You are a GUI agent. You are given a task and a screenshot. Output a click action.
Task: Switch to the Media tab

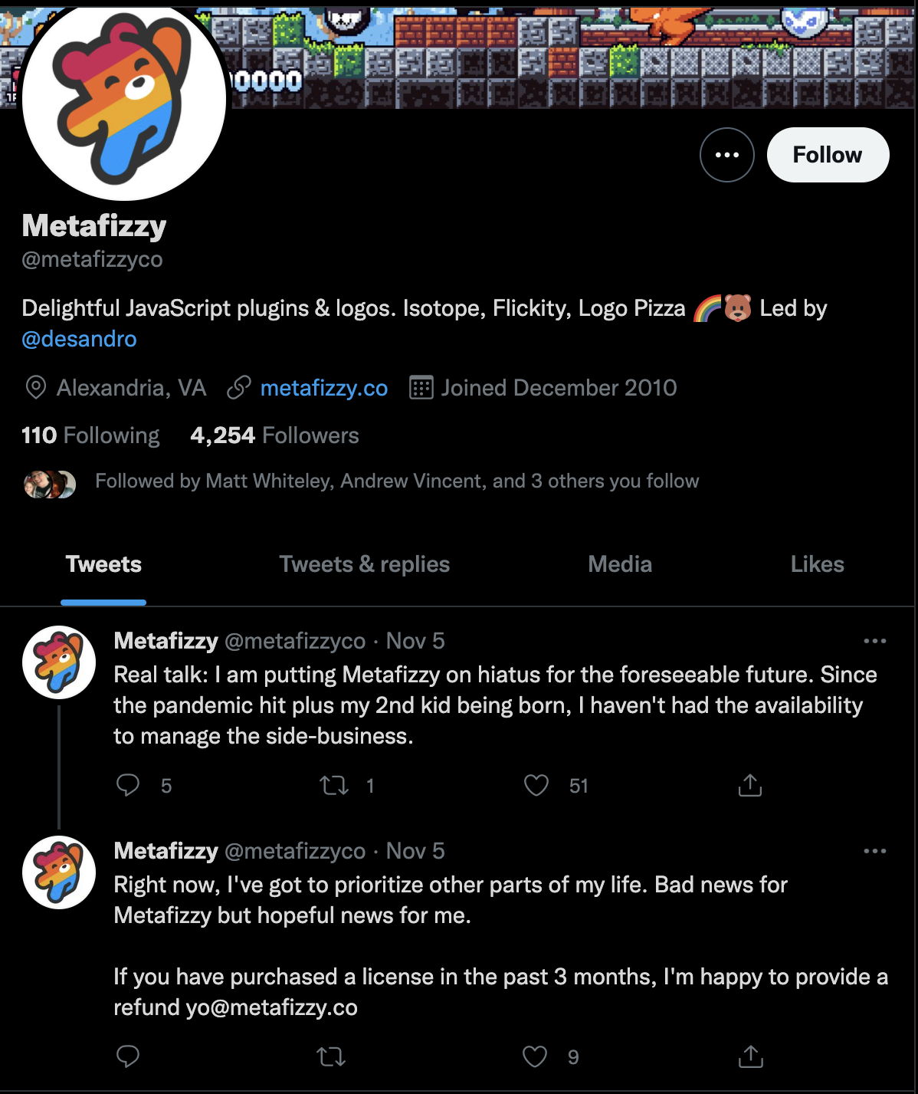619,564
